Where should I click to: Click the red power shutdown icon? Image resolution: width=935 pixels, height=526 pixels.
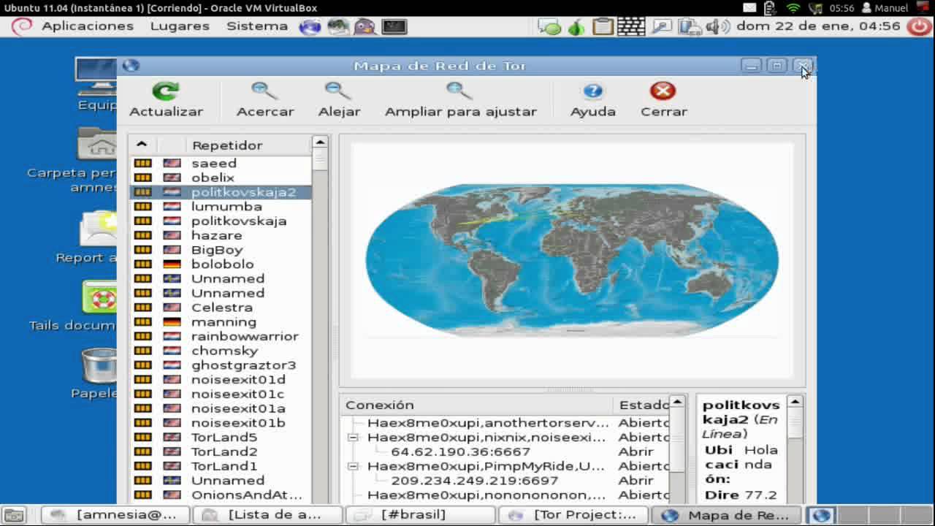[x=920, y=26]
